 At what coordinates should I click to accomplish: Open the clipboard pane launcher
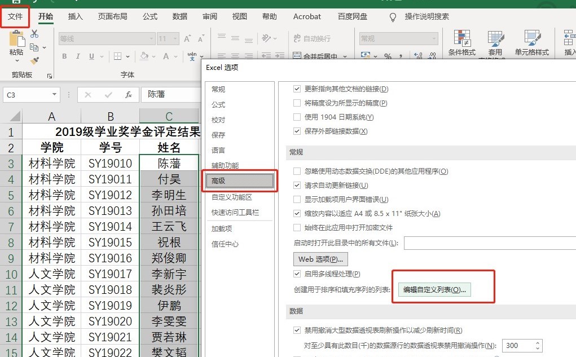tap(49, 76)
